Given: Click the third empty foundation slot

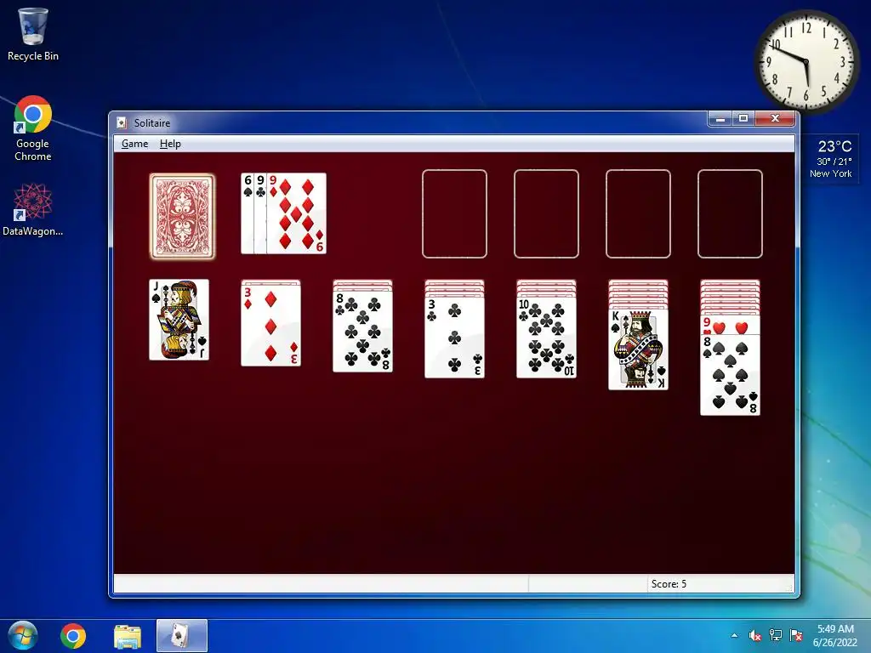Looking at the screenshot, I should coord(638,213).
